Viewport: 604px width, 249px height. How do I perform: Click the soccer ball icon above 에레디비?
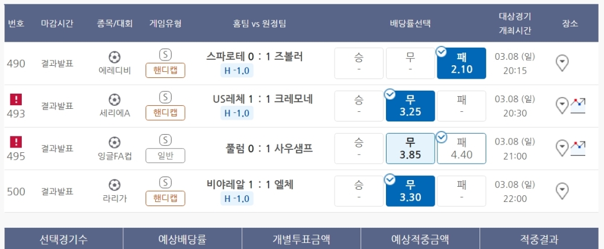pyautogui.click(x=114, y=57)
